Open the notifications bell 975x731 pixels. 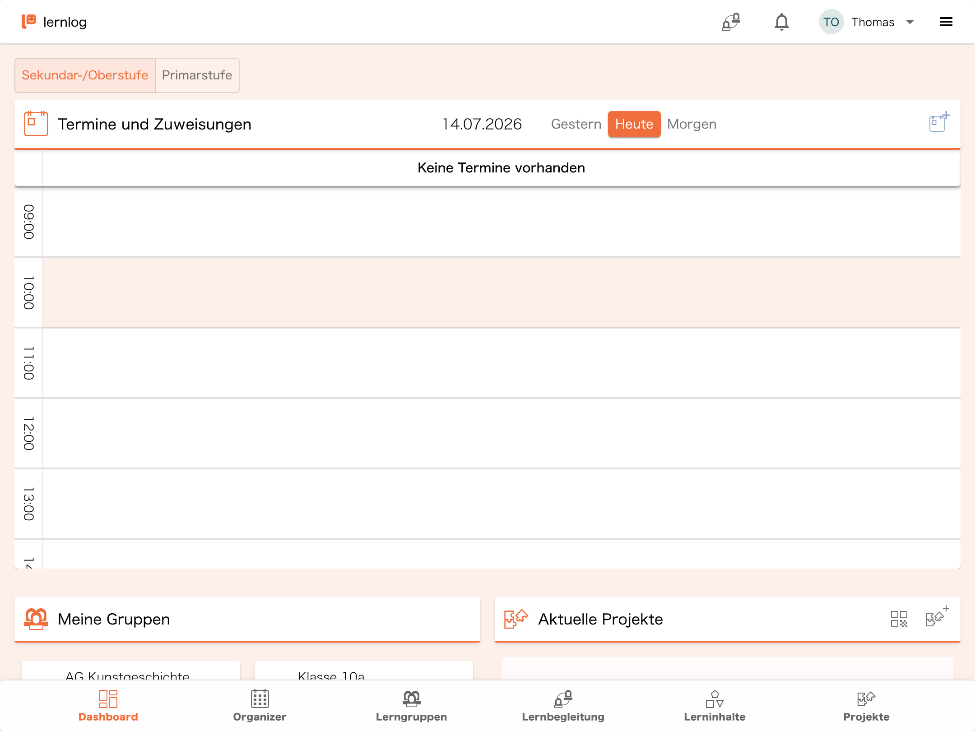click(x=781, y=22)
